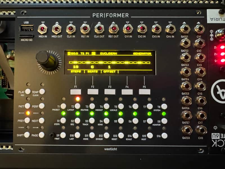This screenshot has height=169, width=225.
Task: Touch the USB port
Action: [26, 28]
